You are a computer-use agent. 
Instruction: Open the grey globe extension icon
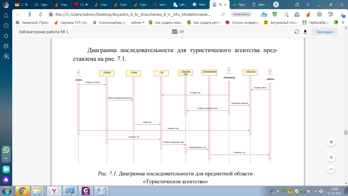(x=319, y=14)
